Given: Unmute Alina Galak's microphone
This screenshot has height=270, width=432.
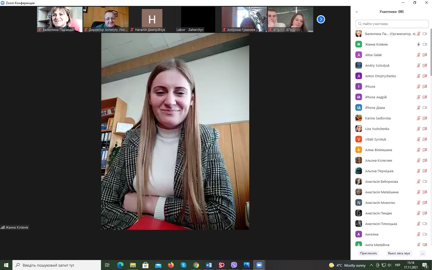Looking at the screenshot, I should 418,55.
